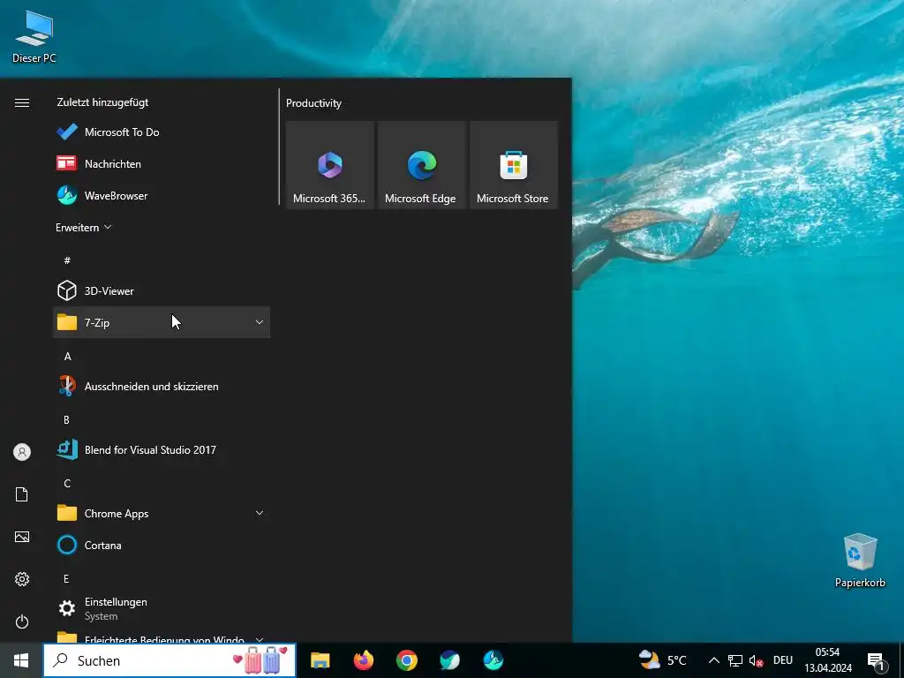
Task: Launch the WaveBrowser icon on the taskbar
Action: [493, 660]
